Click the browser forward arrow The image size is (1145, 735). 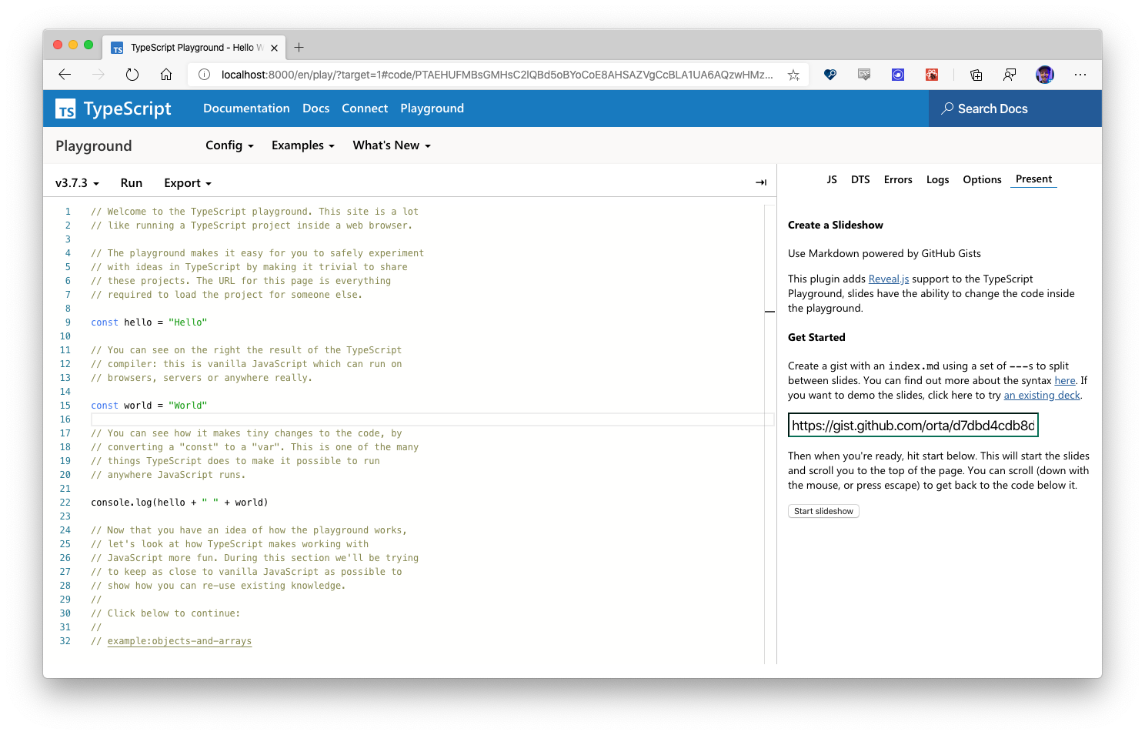pyautogui.click(x=98, y=75)
